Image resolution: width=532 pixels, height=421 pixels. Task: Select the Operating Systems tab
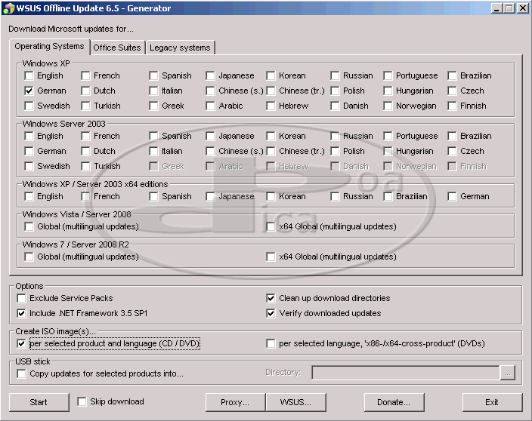pos(49,47)
